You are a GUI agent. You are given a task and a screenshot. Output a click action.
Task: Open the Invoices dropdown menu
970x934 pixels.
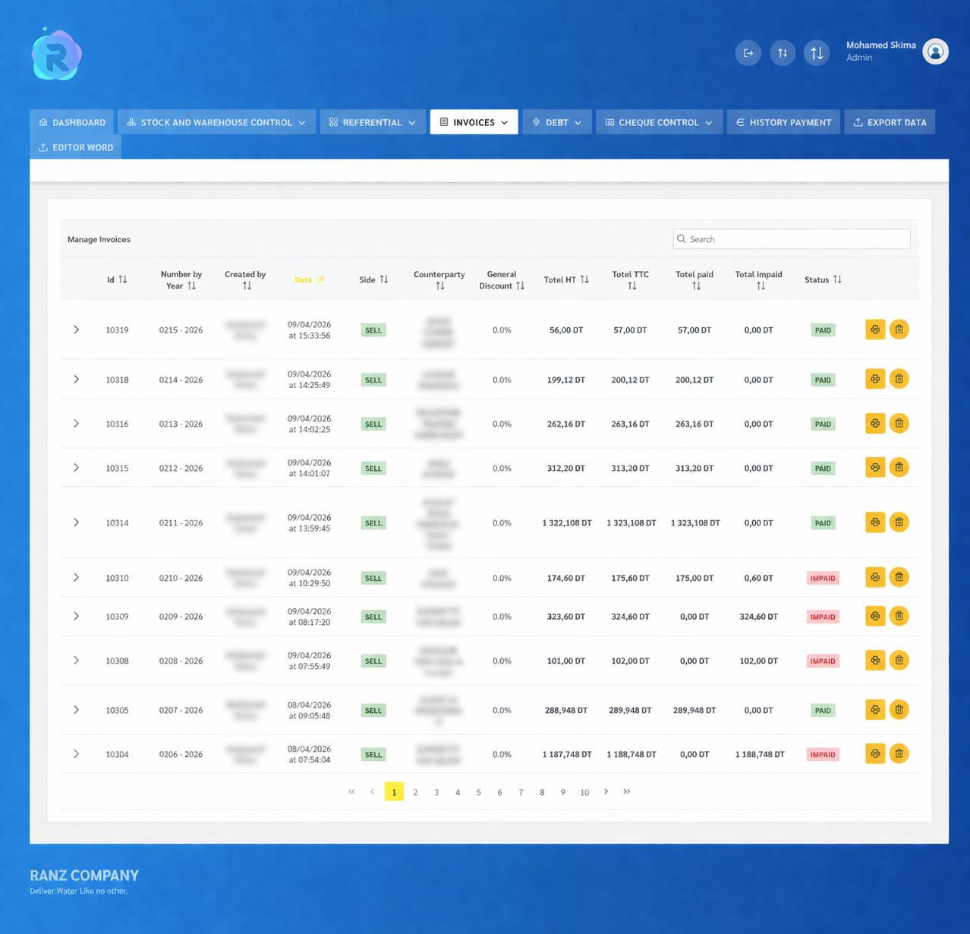(474, 122)
